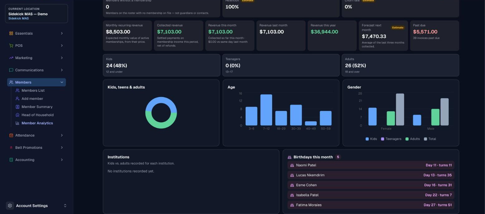Click the cake icon next to Esme Cohen
Screen dimensions: 485x214
(x=292, y=185)
